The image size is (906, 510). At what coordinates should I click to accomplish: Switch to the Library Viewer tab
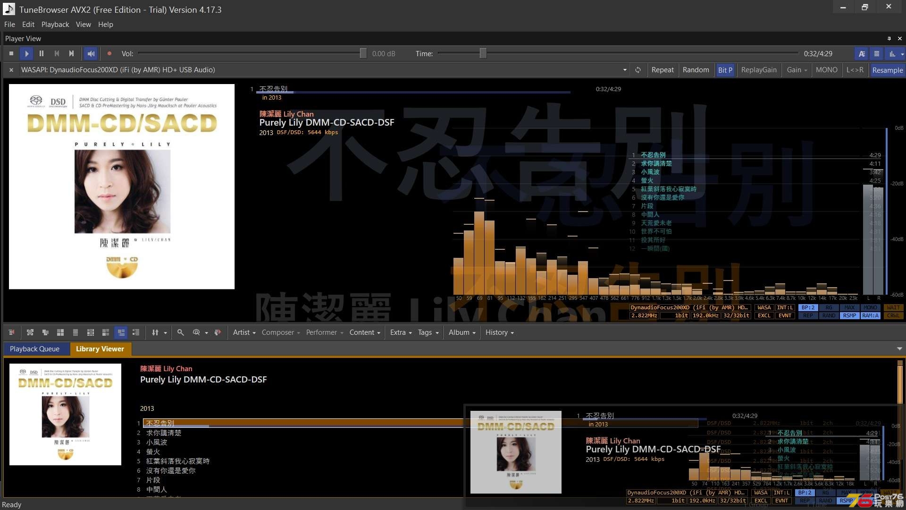pos(100,349)
